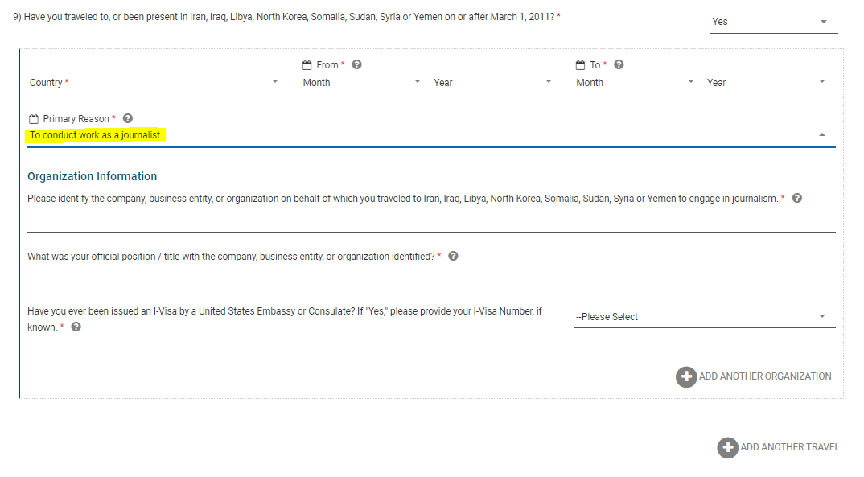864x477 pixels.
Task: Click help icon beside I-Visa question
Action: [76, 327]
